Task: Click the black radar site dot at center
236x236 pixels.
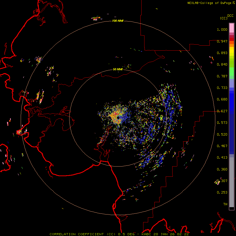Action: point(118,118)
